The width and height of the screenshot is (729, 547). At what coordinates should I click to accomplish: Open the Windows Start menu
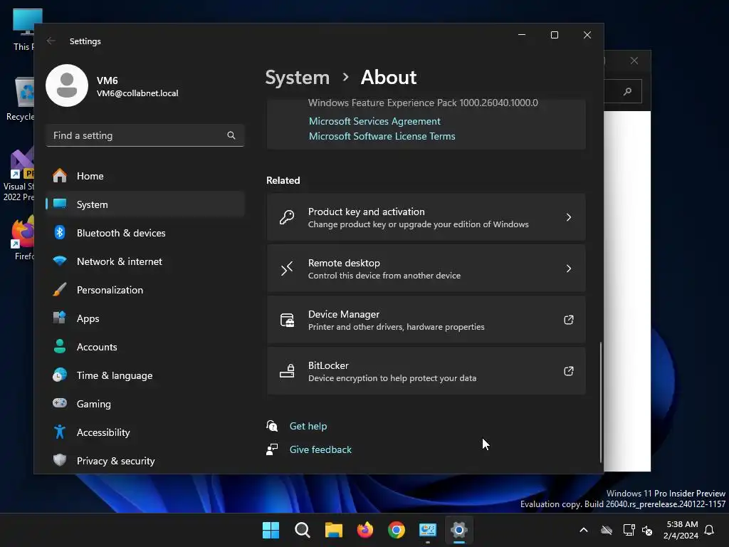pos(271,530)
